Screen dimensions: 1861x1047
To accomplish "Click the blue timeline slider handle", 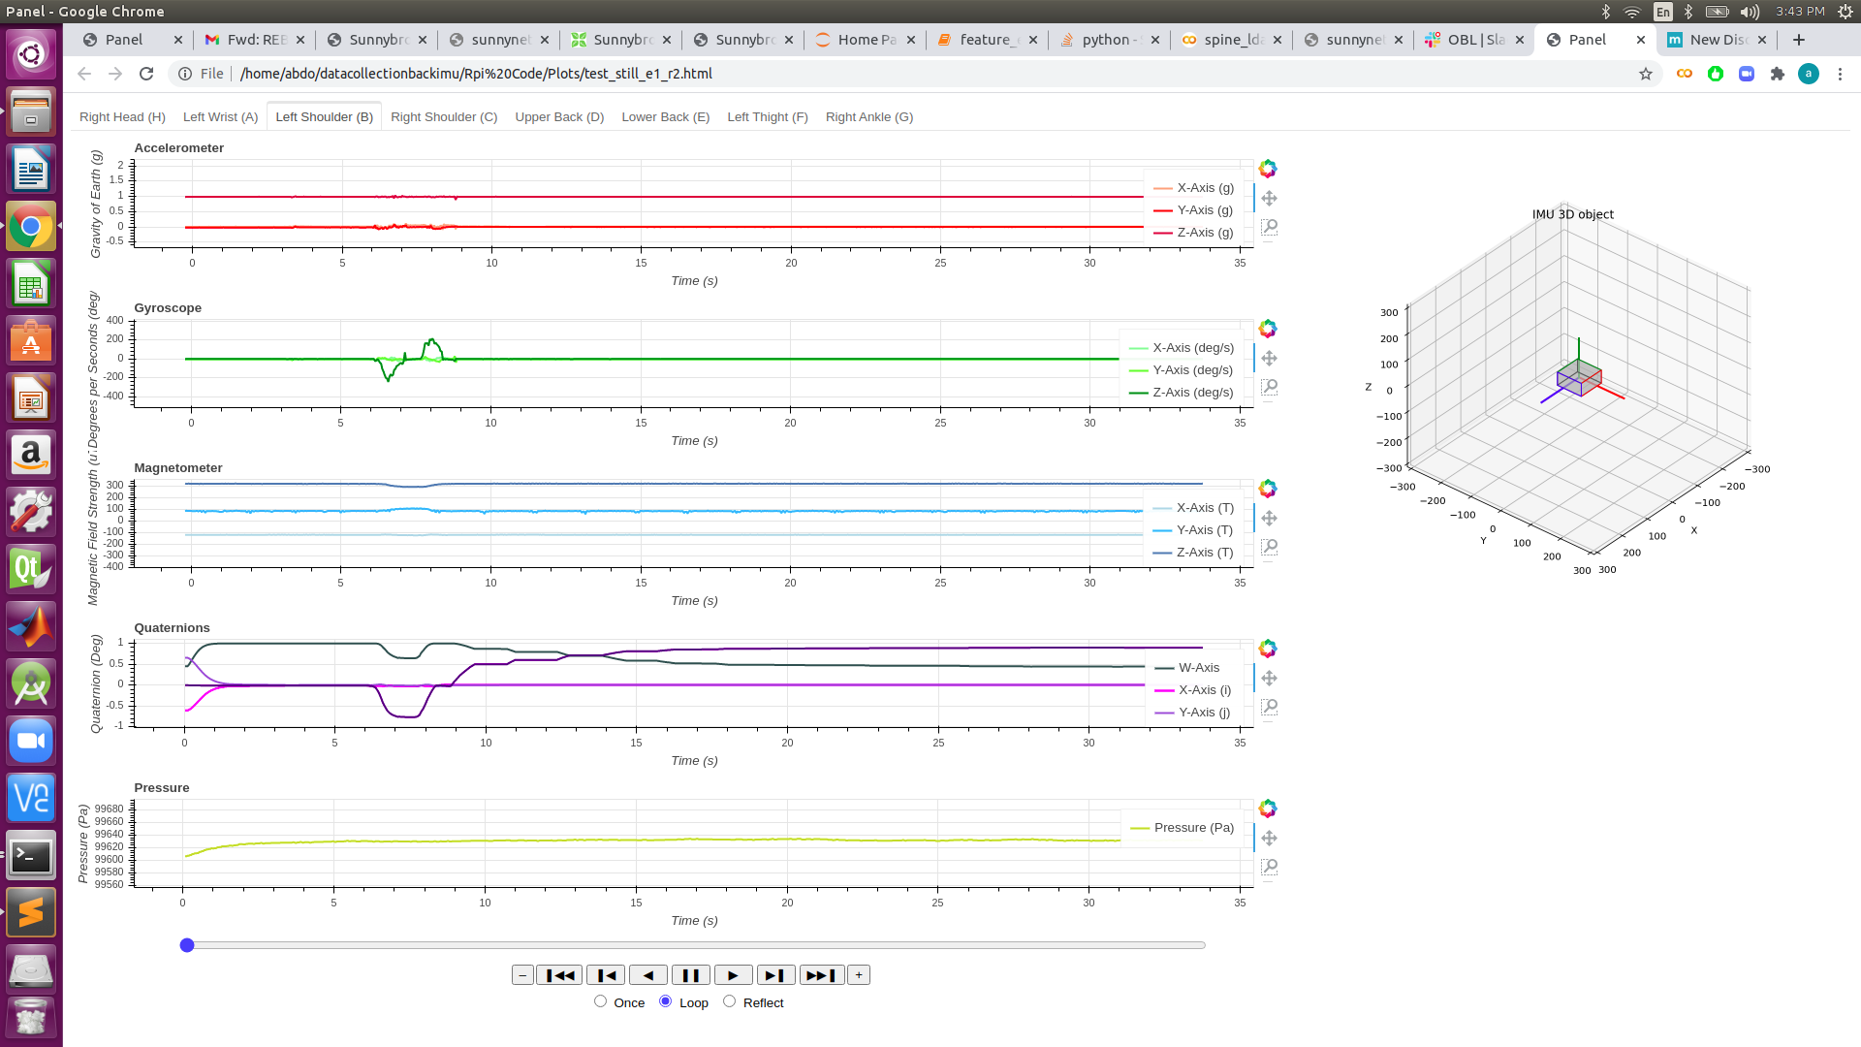I will click(187, 945).
